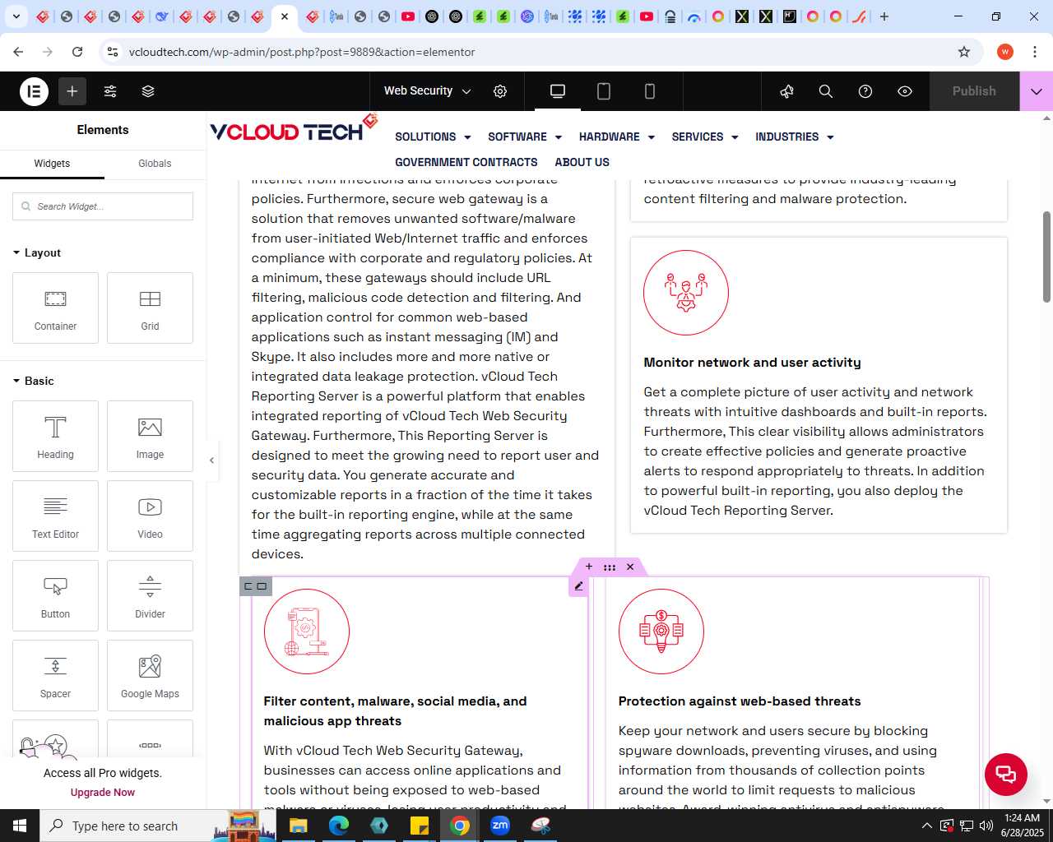Open the Help question mark icon
This screenshot has height=842, width=1053.
click(x=865, y=91)
